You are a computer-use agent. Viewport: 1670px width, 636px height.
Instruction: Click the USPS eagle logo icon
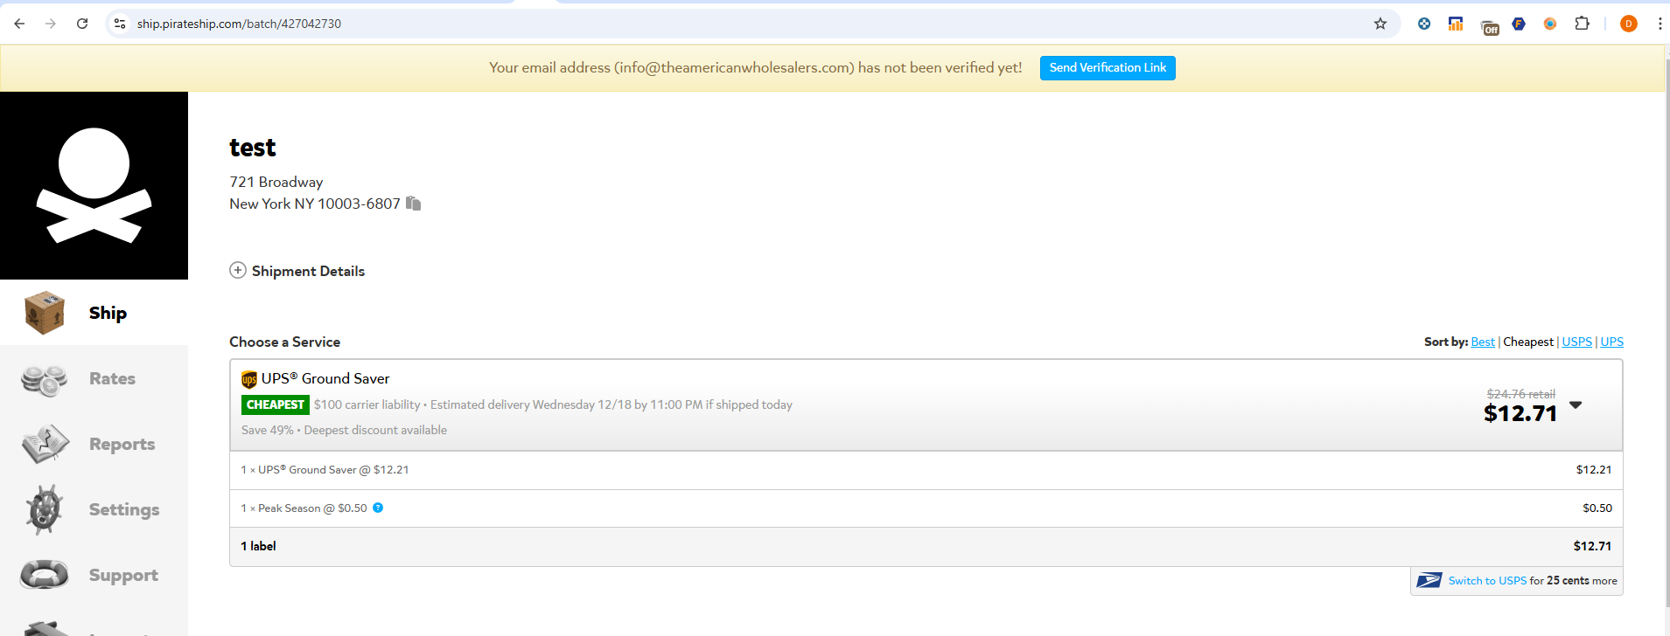tap(1429, 580)
